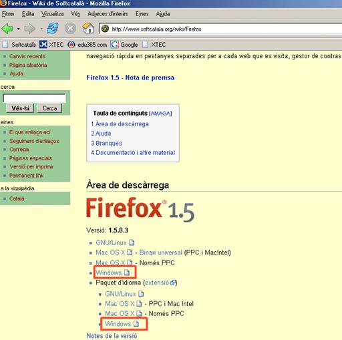Click the site favicon in address bar
Screen dimensions: 342x340
[105, 29]
